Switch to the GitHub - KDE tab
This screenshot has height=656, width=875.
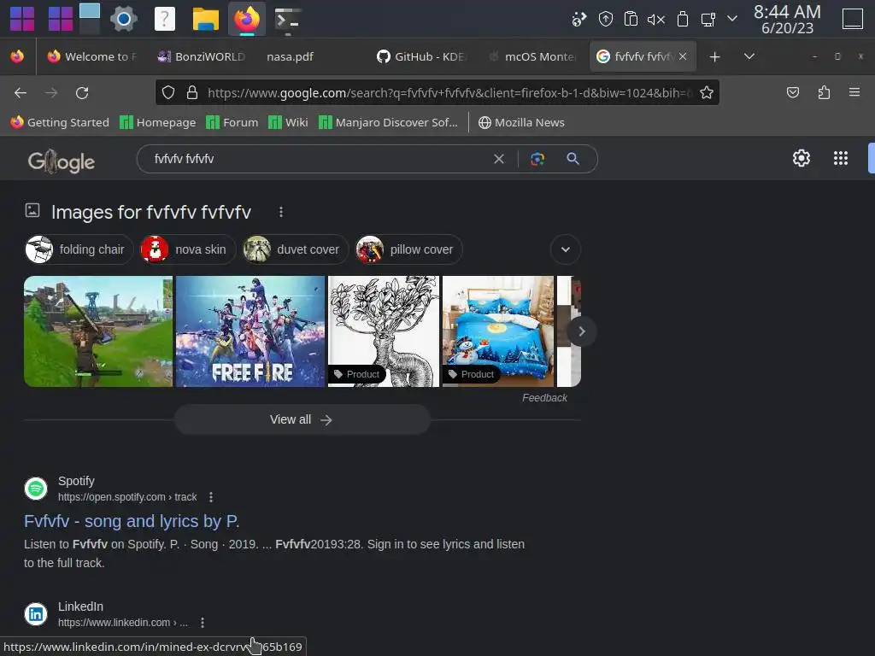422,56
